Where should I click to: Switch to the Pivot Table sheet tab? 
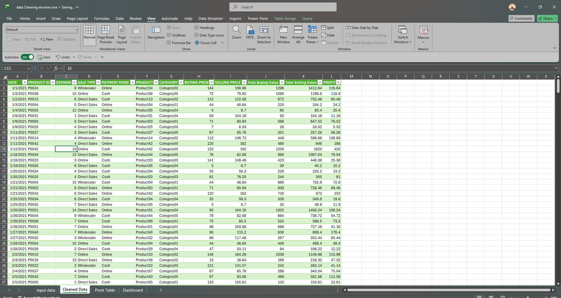point(105,290)
